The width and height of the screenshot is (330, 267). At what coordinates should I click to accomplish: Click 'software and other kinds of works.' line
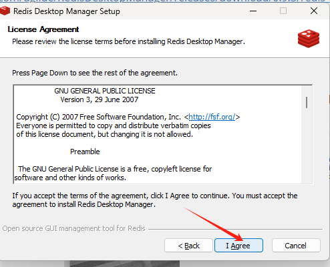pos(70,178)
